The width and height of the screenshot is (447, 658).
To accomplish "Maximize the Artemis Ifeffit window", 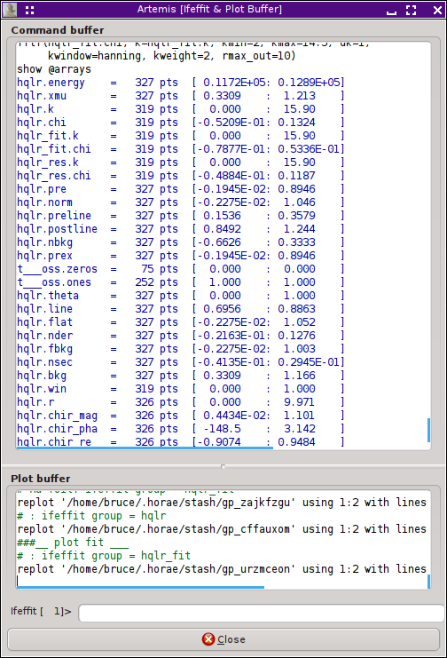I will (x=412, y=10).
